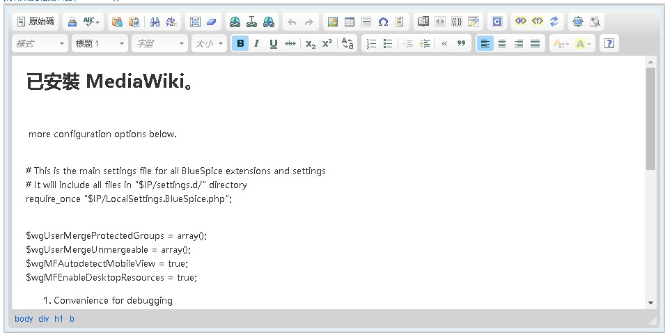This screenshot has height=335, width=665.
Task: Open Find with the binoculars icon
Action: click(155, 22)
